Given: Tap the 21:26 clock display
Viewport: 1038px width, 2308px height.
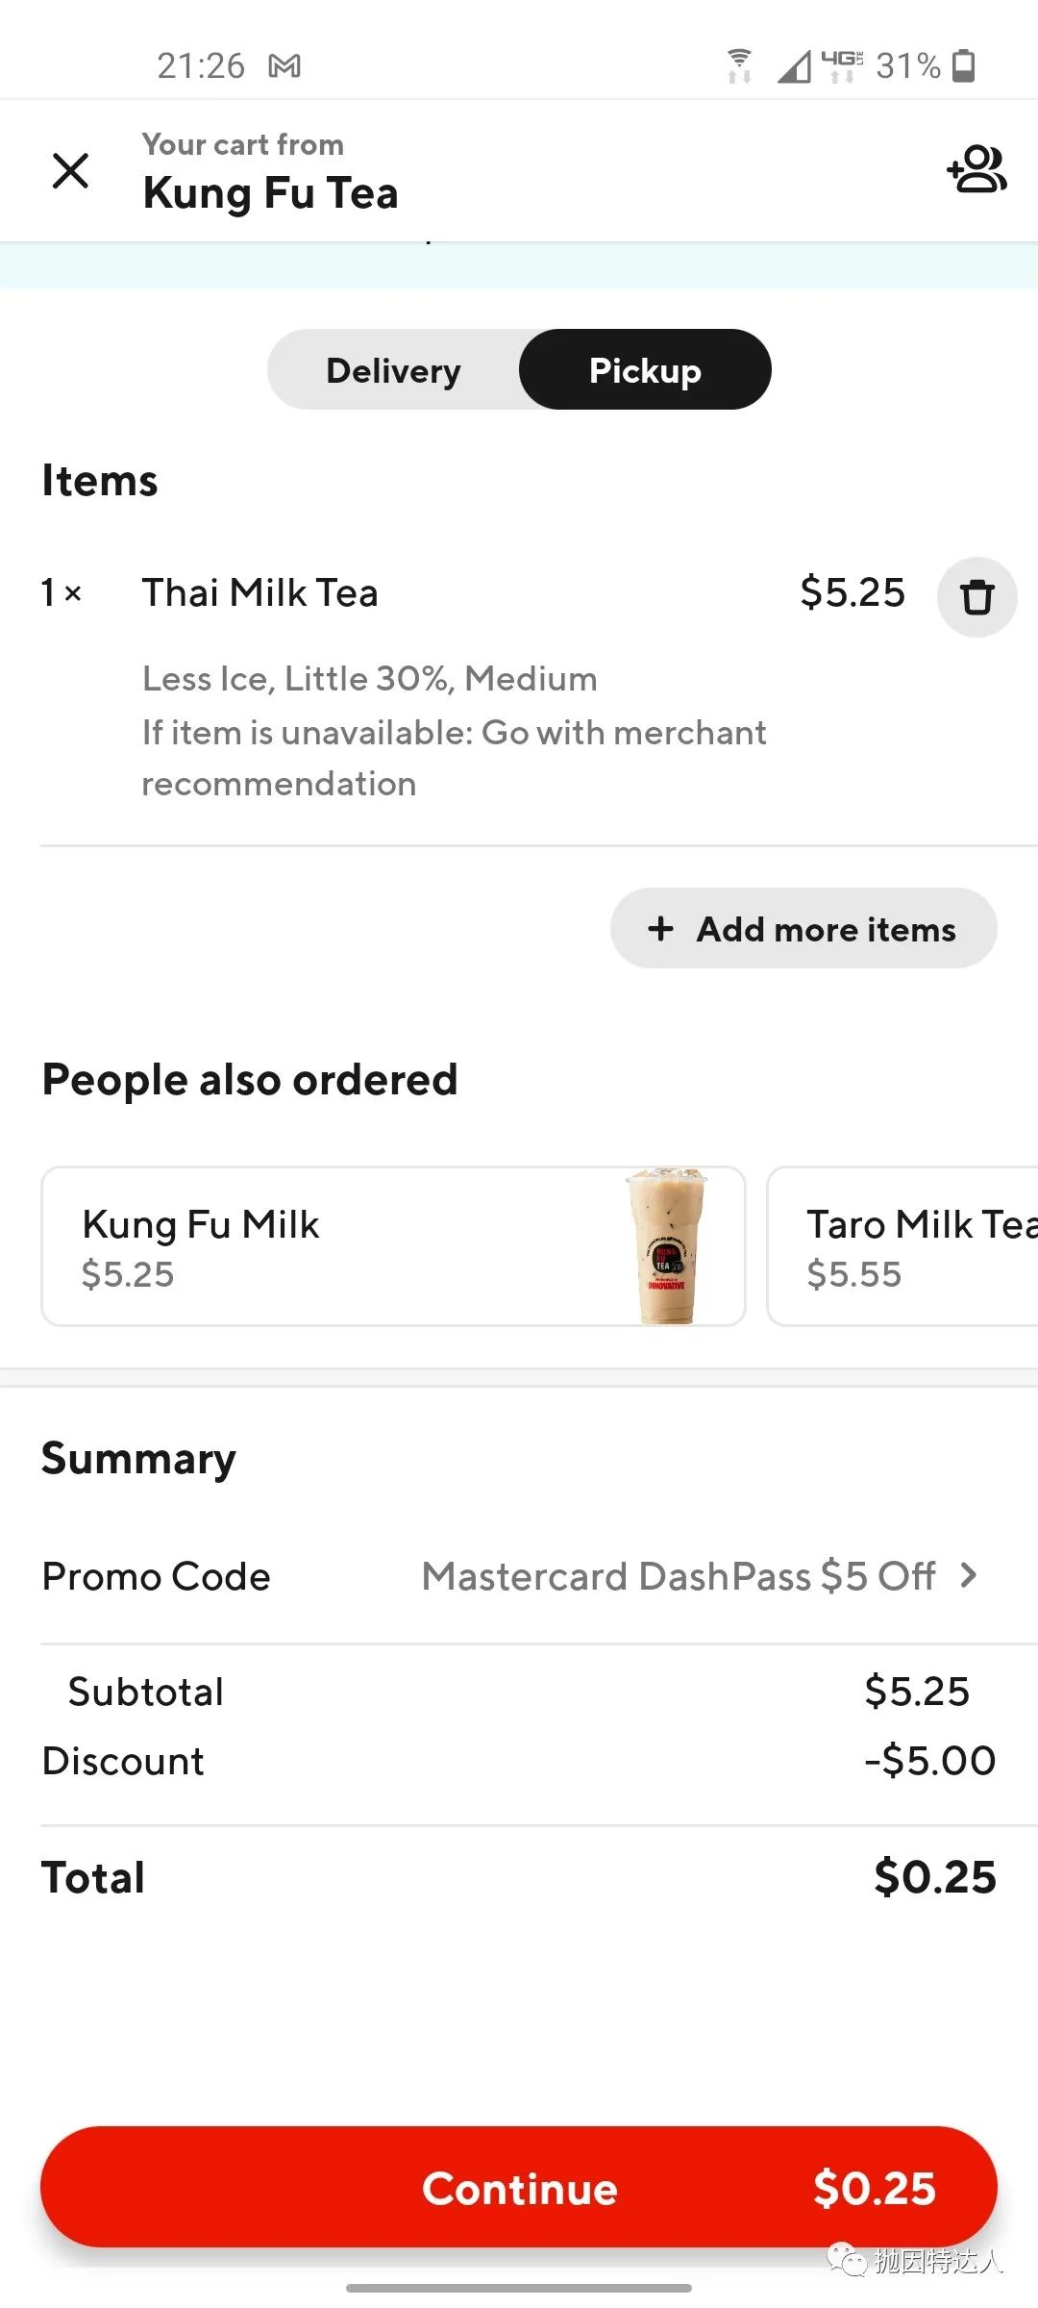Looking at the screenshot, I should click(x=201, y=65).
